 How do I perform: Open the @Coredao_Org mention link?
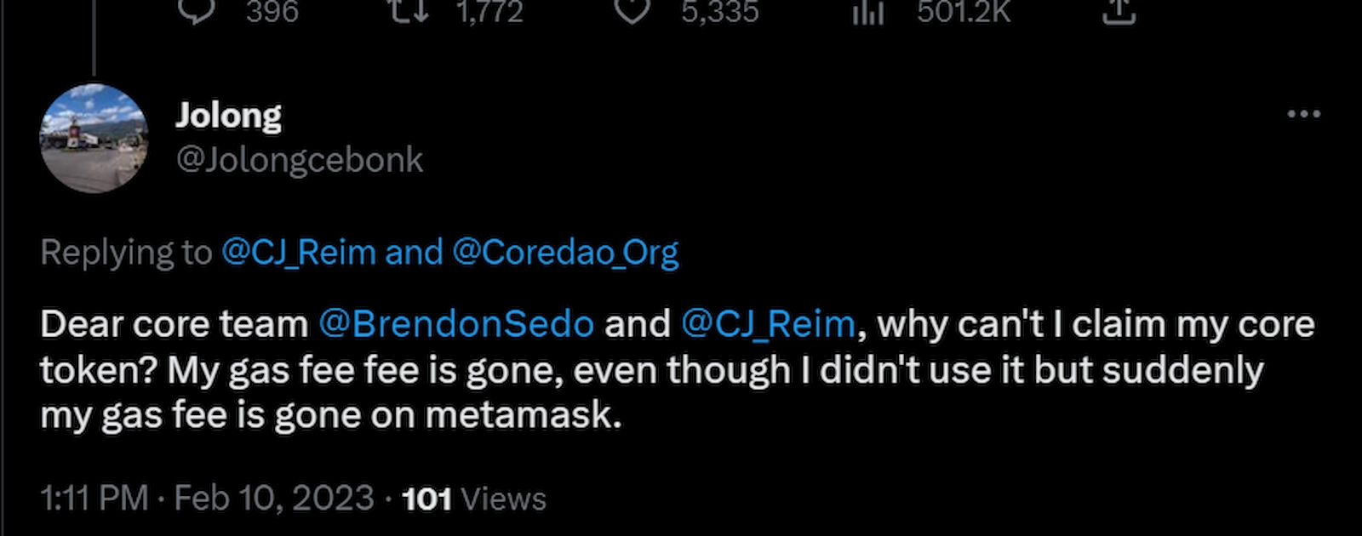(564, 252)
